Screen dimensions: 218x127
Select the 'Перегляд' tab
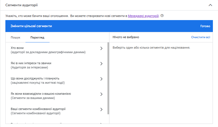[37, 37]
